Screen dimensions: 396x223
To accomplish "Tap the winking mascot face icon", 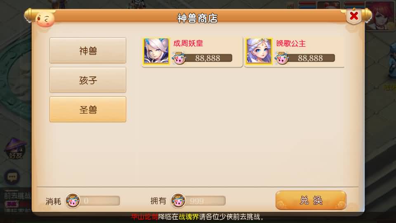I will click(45, 19).
